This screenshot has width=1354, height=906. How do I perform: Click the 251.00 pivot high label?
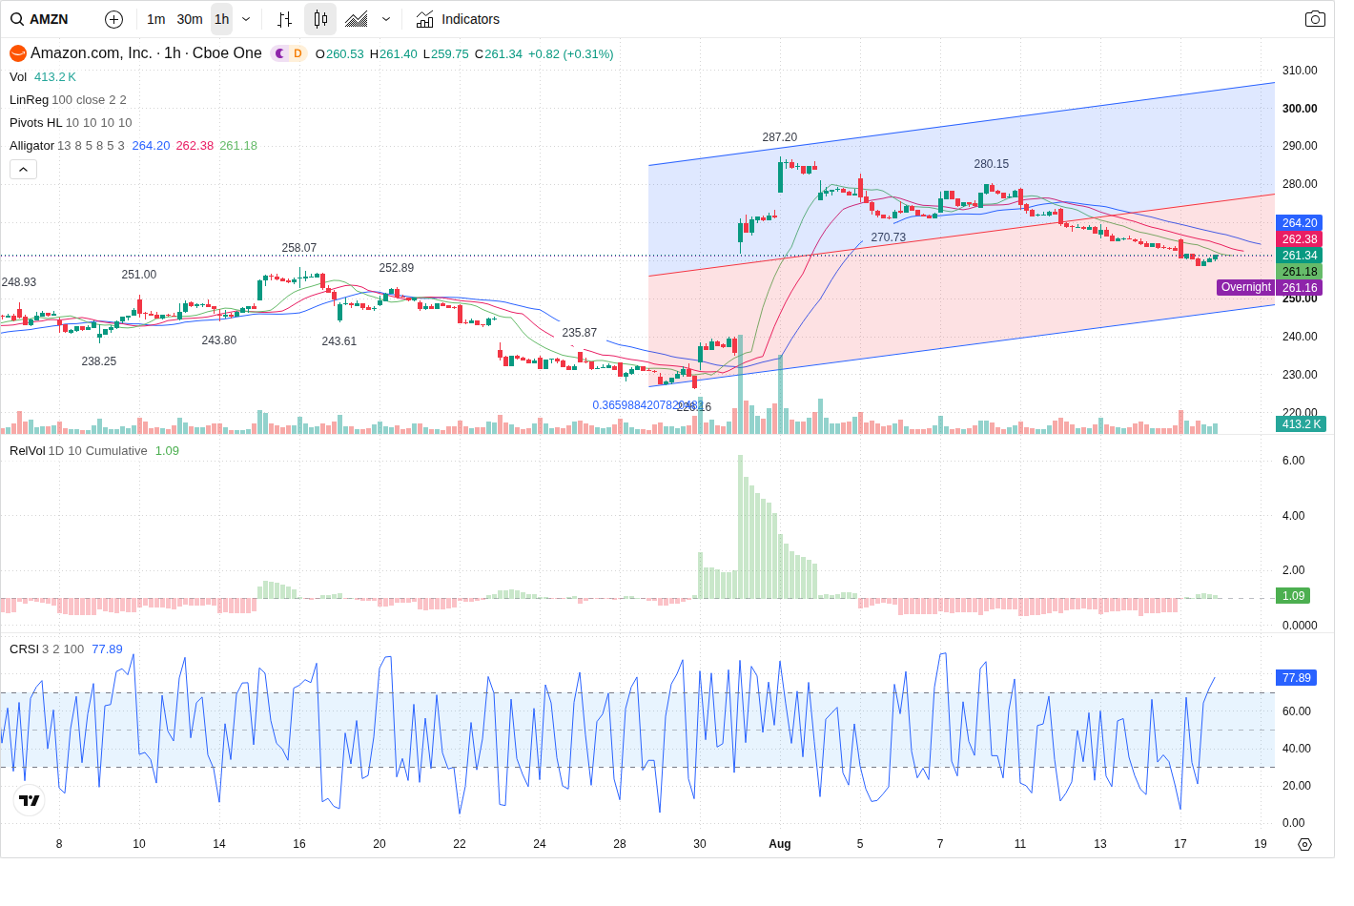point(139,275)
